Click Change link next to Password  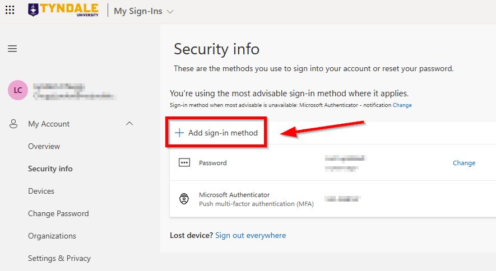click(x=463, y=163)
